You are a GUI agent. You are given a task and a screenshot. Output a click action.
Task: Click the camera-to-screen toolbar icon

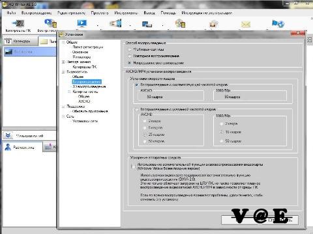115,23
